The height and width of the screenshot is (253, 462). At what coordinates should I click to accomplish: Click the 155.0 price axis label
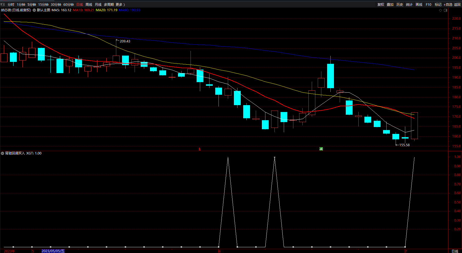456,146
